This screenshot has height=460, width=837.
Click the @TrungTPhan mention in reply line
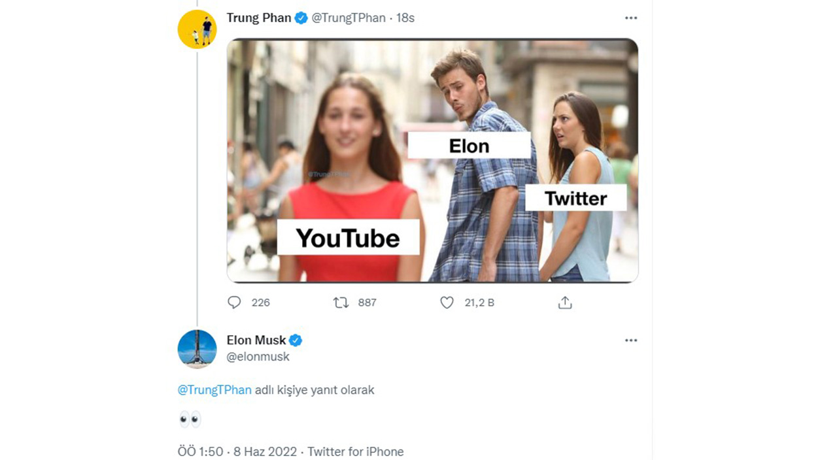tap(214, 390)
